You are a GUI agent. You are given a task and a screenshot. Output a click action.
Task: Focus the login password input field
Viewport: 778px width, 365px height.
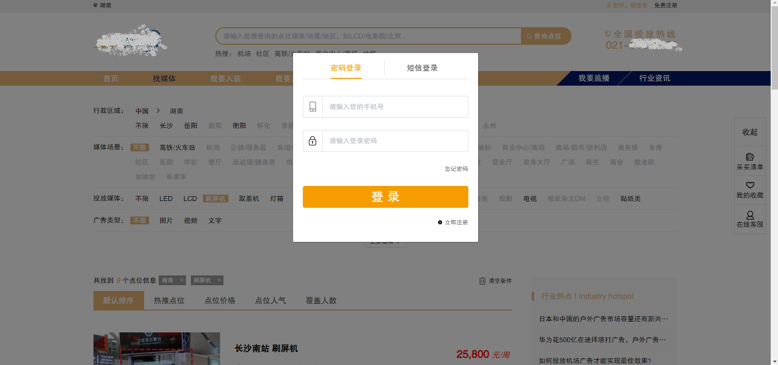(x=395, y=141)
